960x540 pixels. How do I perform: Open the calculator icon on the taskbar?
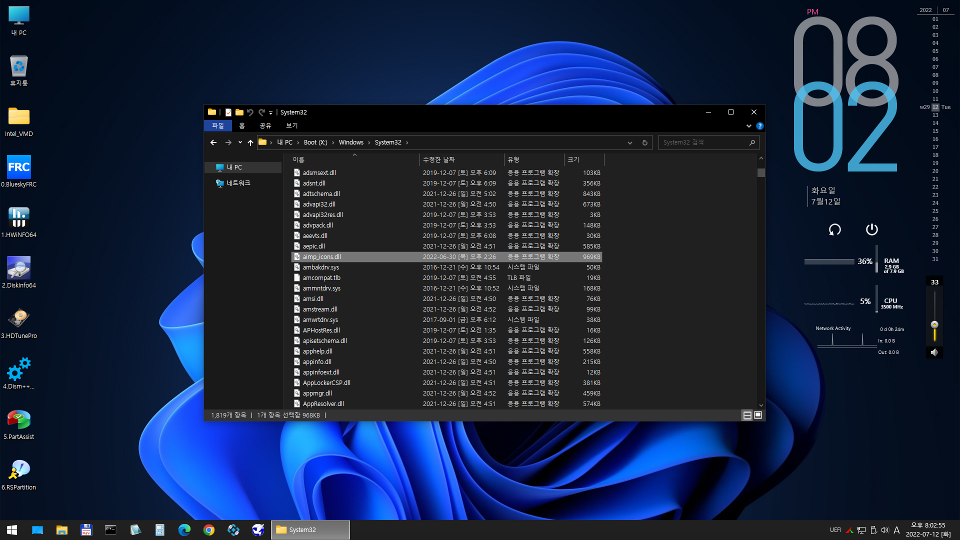point(160,530)
